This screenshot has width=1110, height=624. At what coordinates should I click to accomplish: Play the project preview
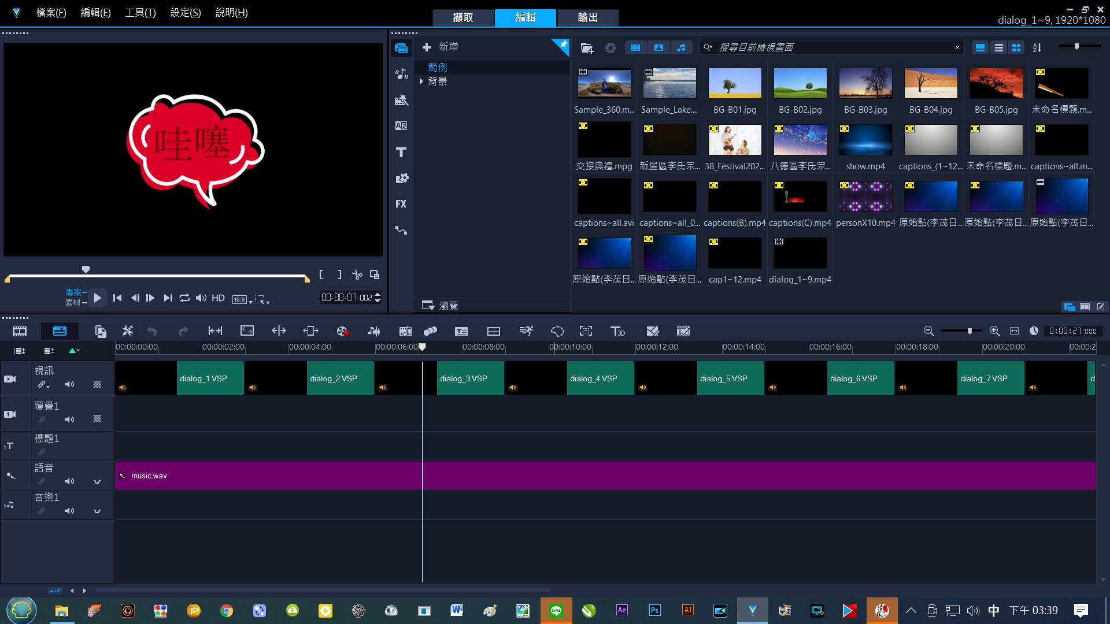coord(98,298)
